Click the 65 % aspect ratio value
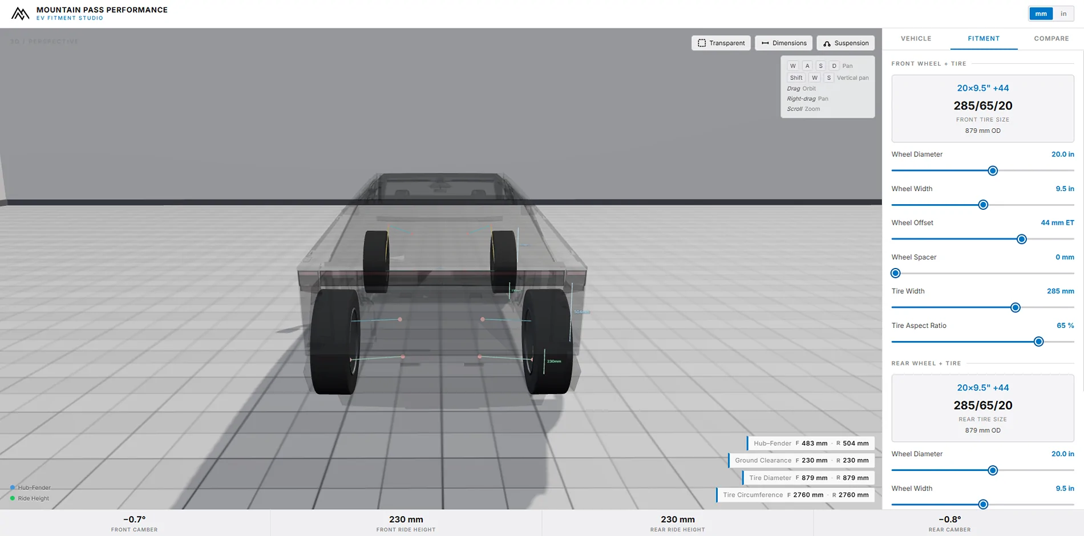This screenshot has width=1084, height=536. tap(1065, 326)
